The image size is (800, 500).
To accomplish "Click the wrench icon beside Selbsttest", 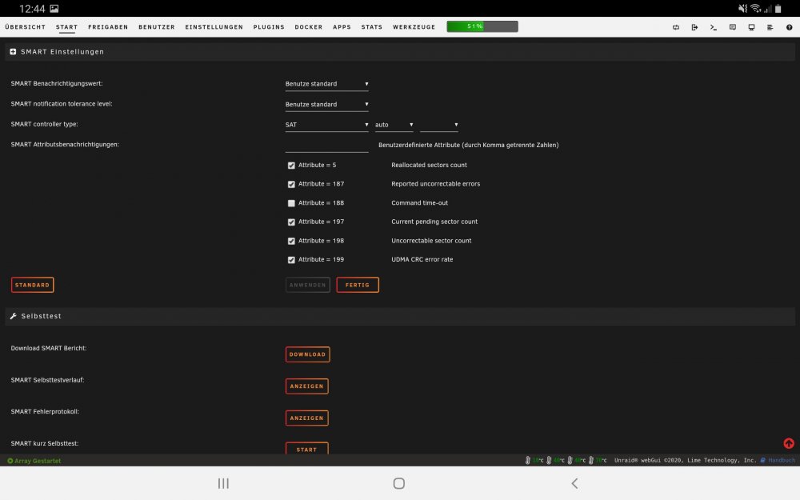I will click(x=14, y=316).
